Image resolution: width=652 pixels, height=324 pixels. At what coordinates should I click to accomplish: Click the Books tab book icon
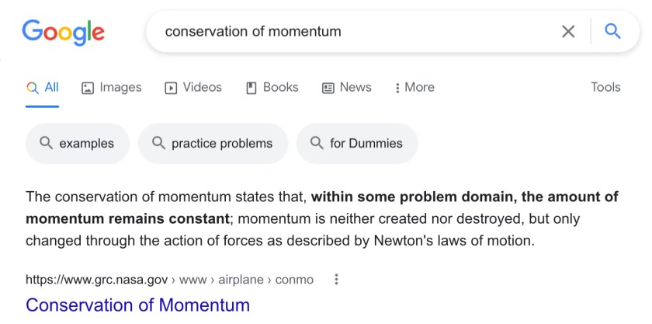pos(251,88)
